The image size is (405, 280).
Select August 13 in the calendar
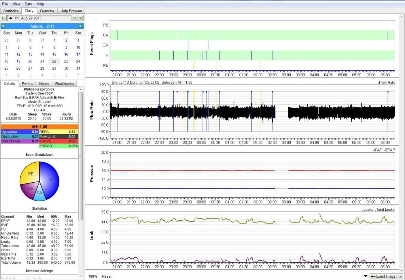point(30,54)
